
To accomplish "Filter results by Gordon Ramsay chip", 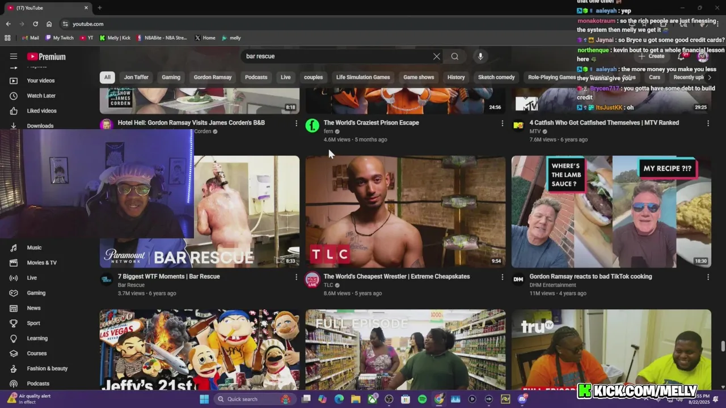I will pyautogui.click(x=213, y=77).
